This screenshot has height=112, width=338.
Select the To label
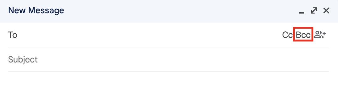tap(13, 35)
